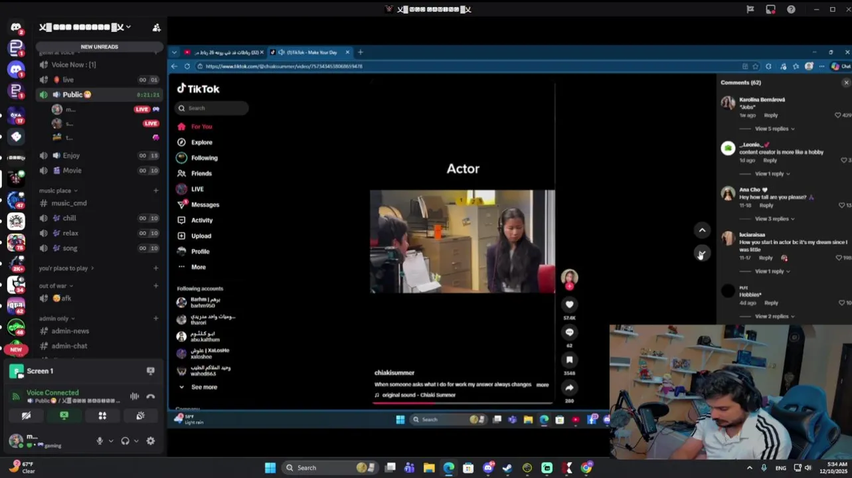This screenshot has height=478, width=852.
Task: Expand View 5 replies under Karolina
Action: [774, 129]
